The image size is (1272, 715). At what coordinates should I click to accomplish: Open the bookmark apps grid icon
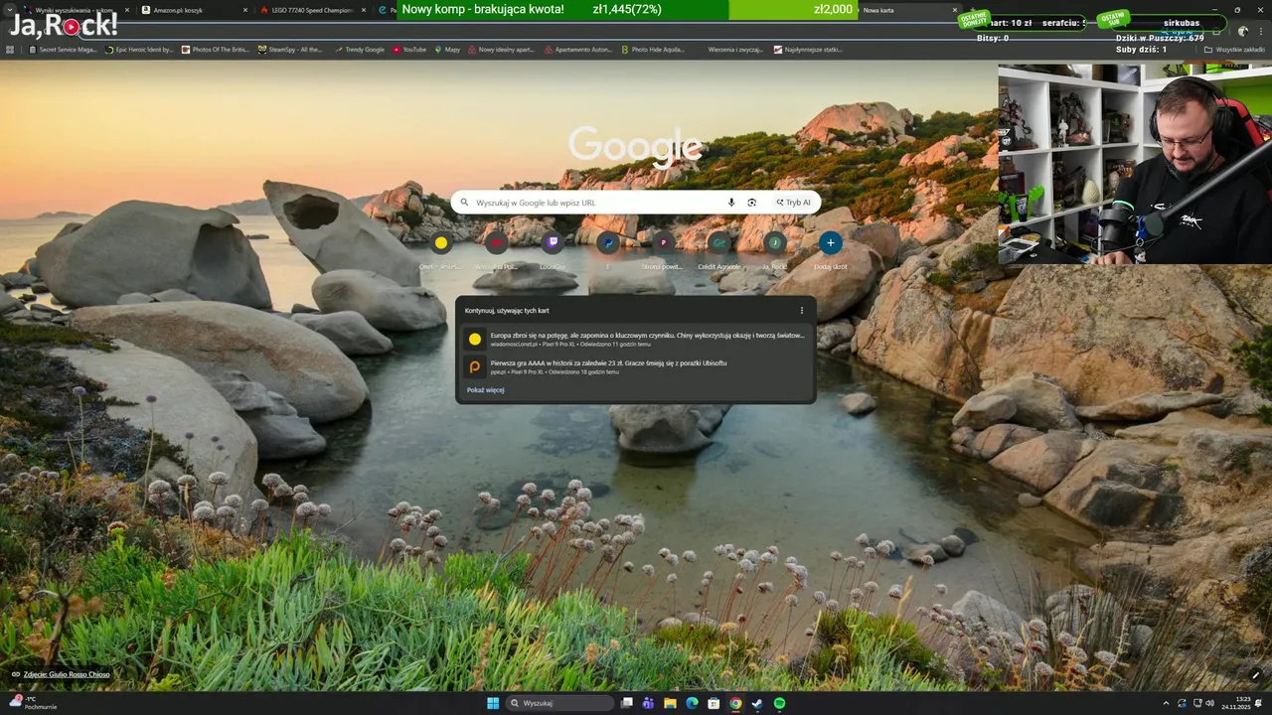click(10, 49)
